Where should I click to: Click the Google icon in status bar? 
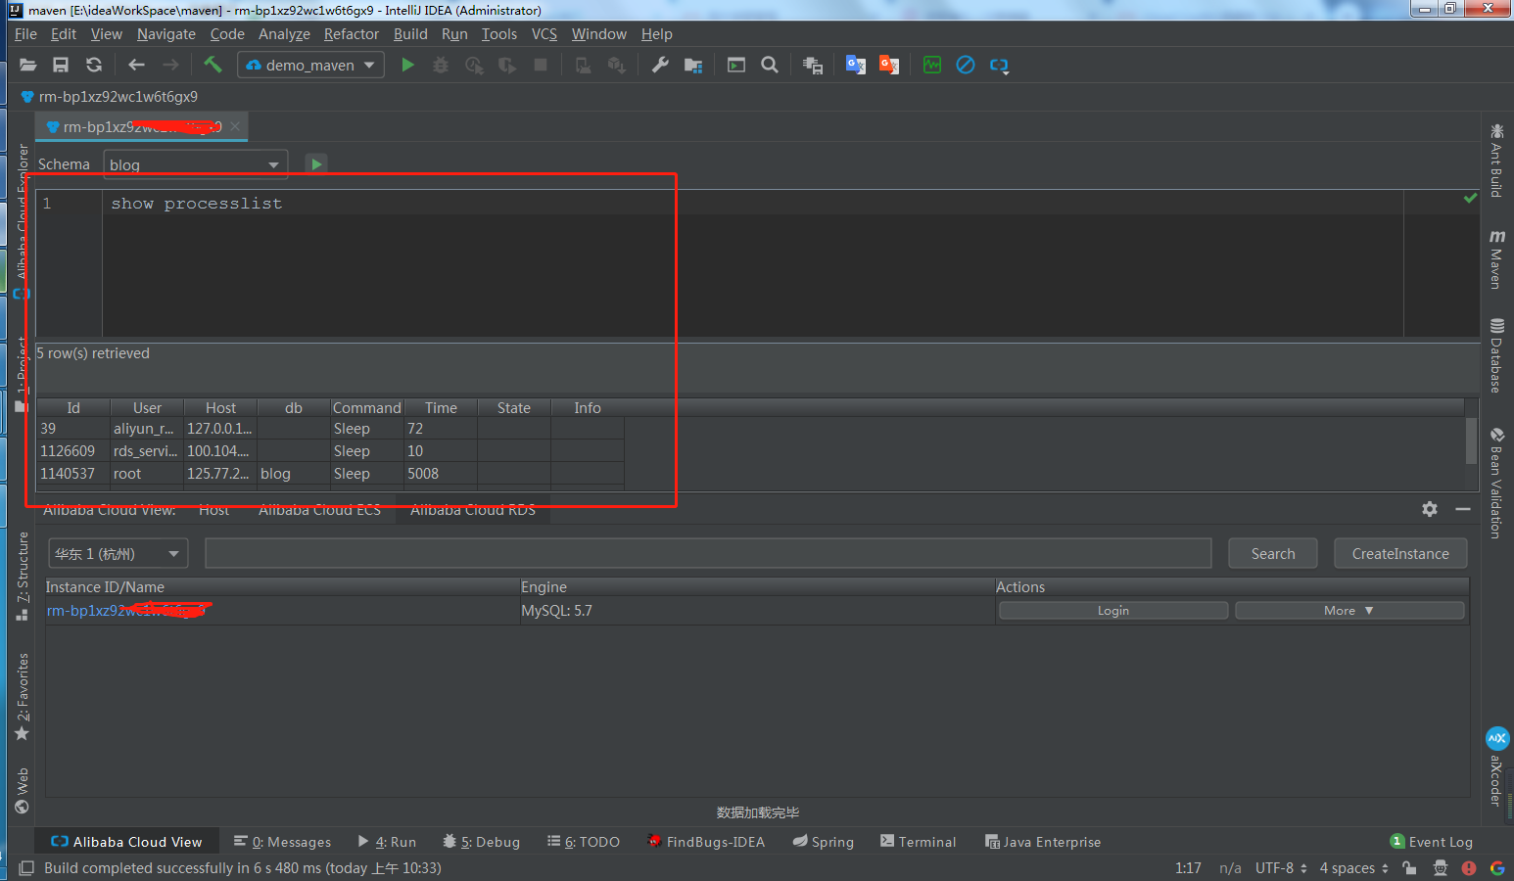tap(1497, 867)
